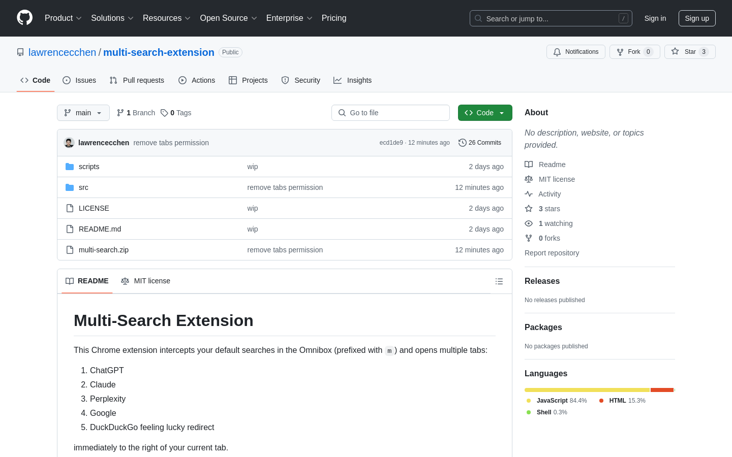732x457 pixels.
Task: Open 'wip' commit message for scripts
Action: (x=253, y=167)
